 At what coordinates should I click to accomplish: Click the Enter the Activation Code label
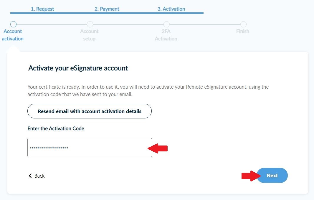coord(56,128)
